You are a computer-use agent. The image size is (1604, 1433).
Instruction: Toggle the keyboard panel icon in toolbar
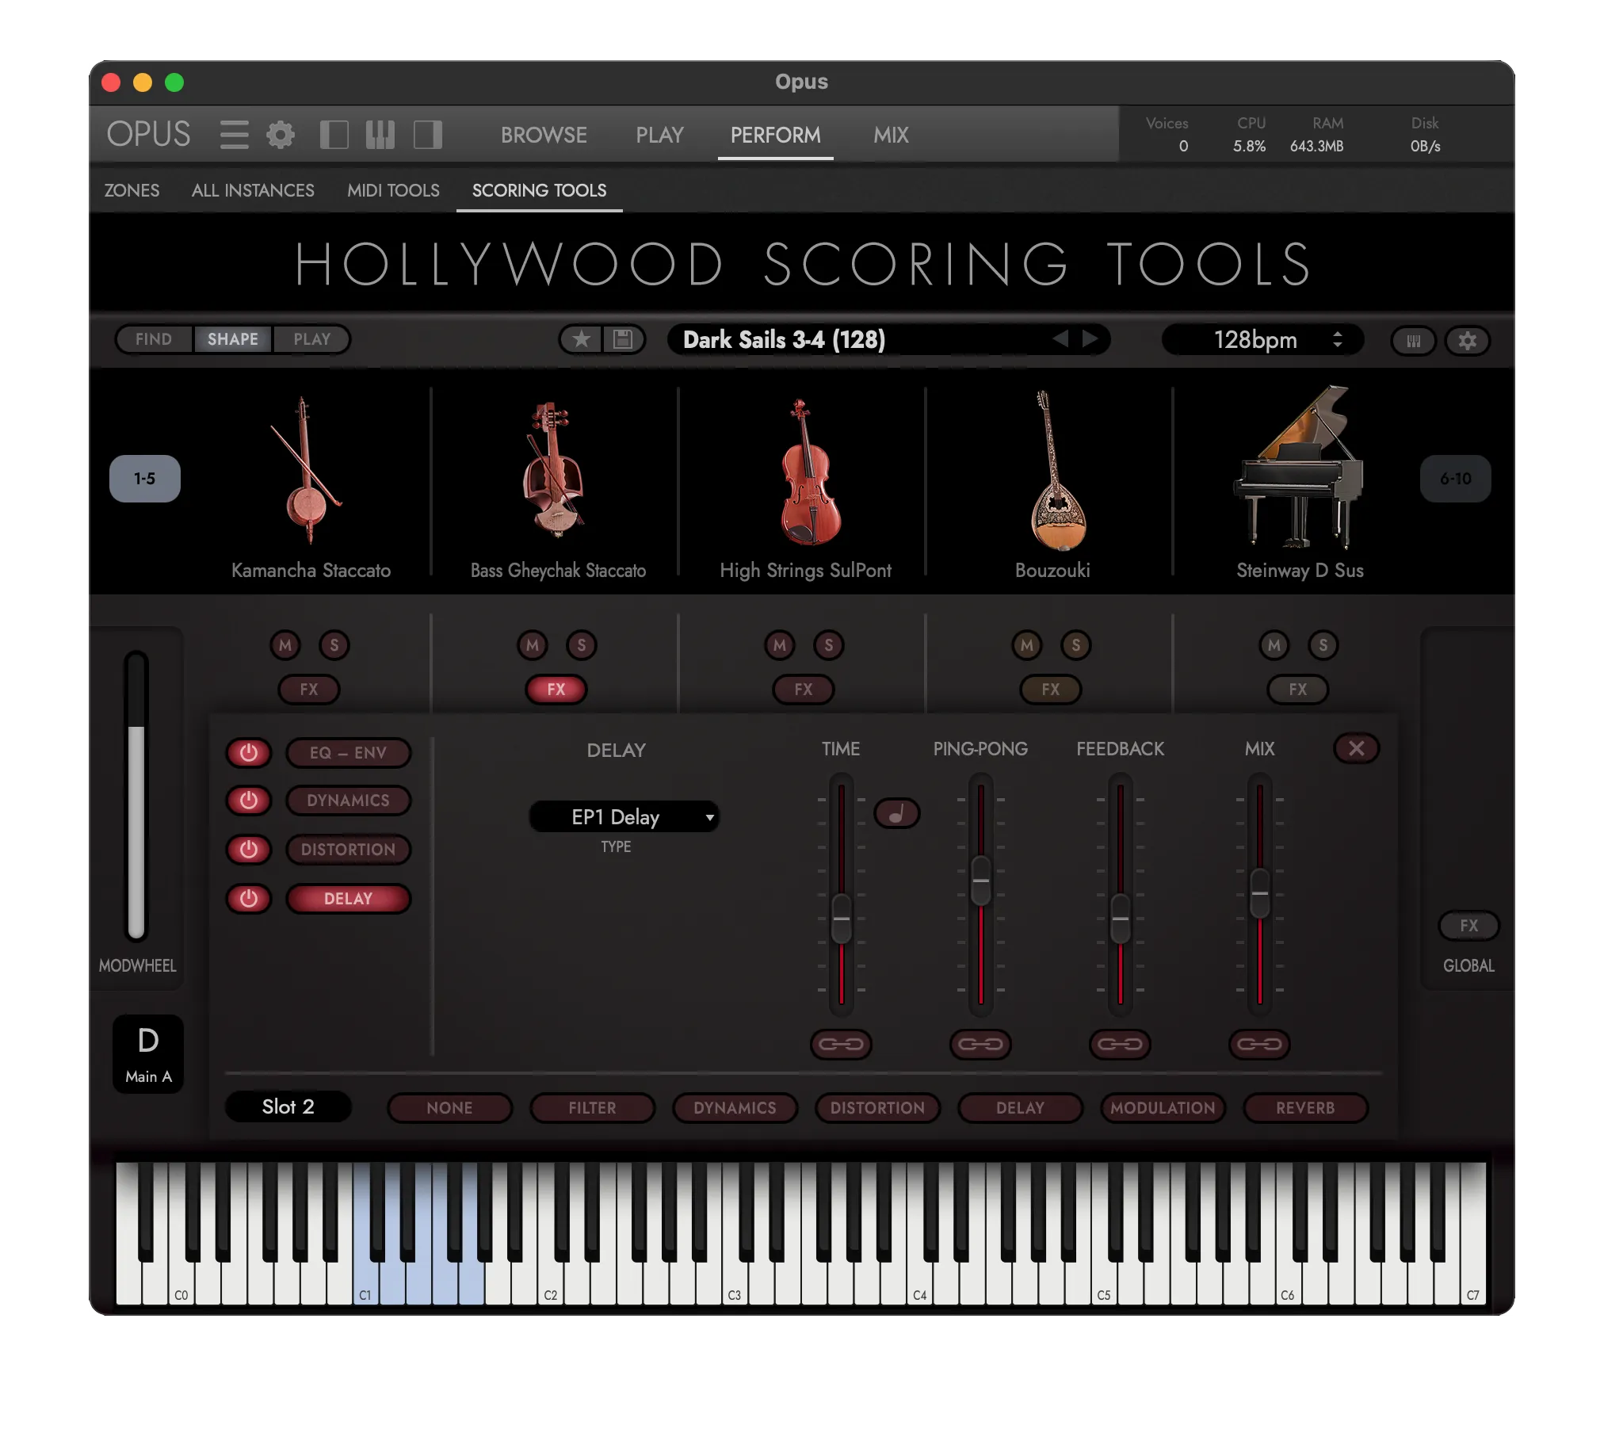click(x=380, y=135)
